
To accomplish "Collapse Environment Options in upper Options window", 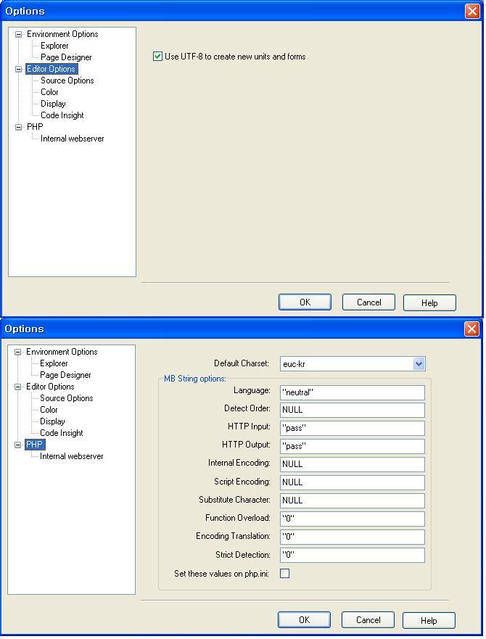I will (x=18, y=34).
